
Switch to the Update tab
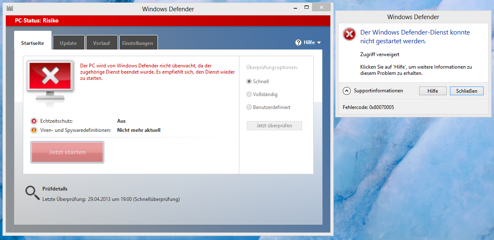coord(69,42)
